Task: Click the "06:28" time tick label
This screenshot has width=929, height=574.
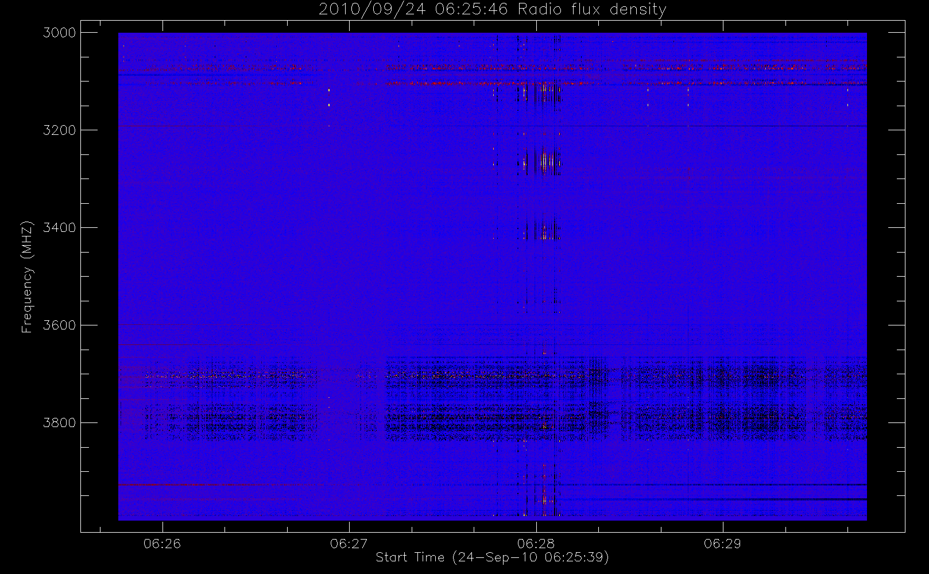Action: click(536, 544)
